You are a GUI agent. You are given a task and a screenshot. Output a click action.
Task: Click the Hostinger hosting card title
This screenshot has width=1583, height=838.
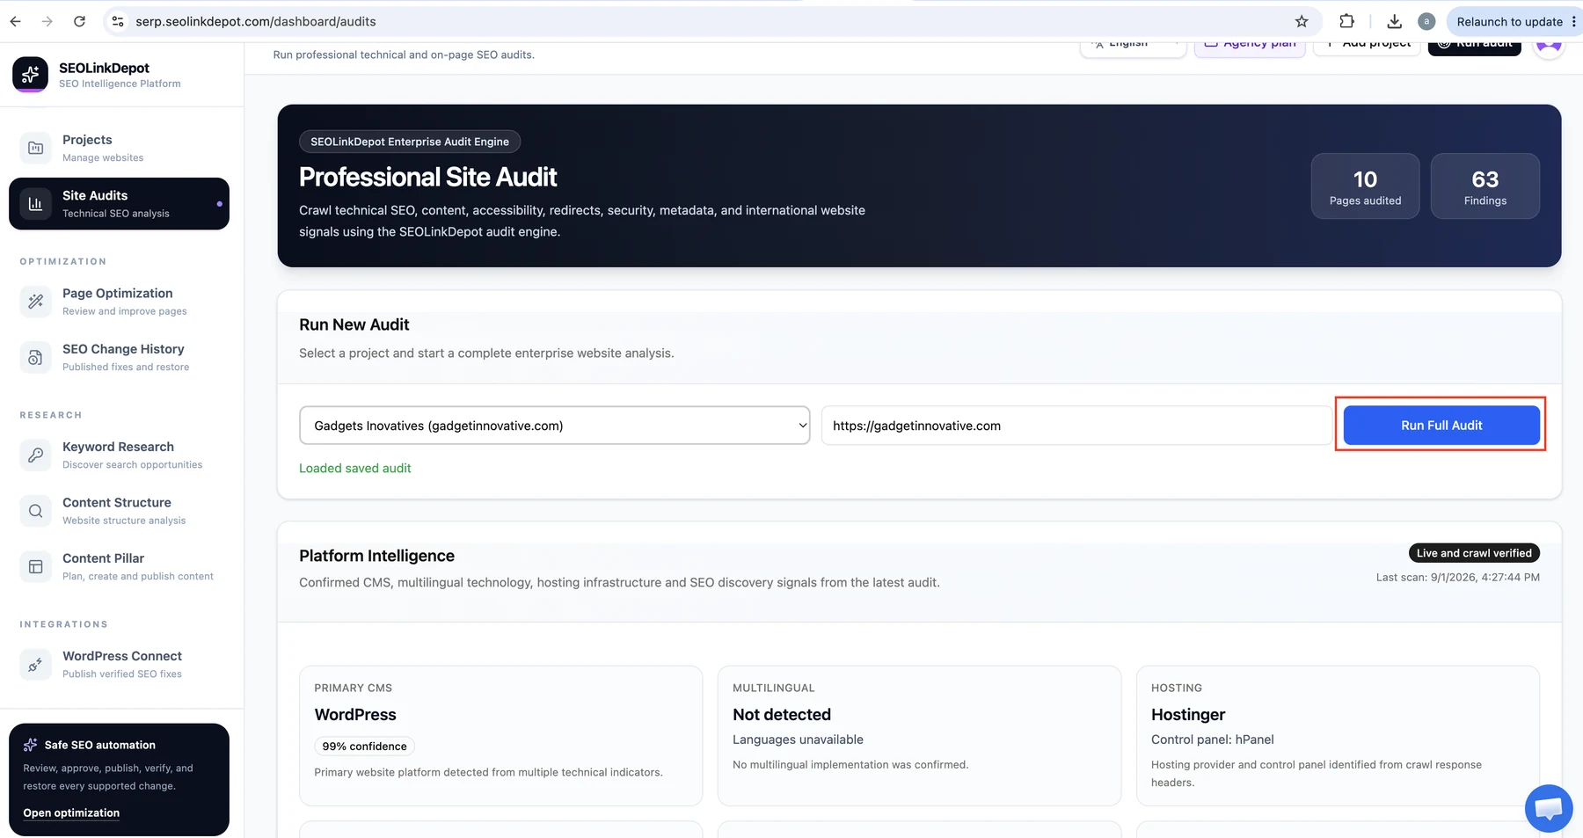1188,715
